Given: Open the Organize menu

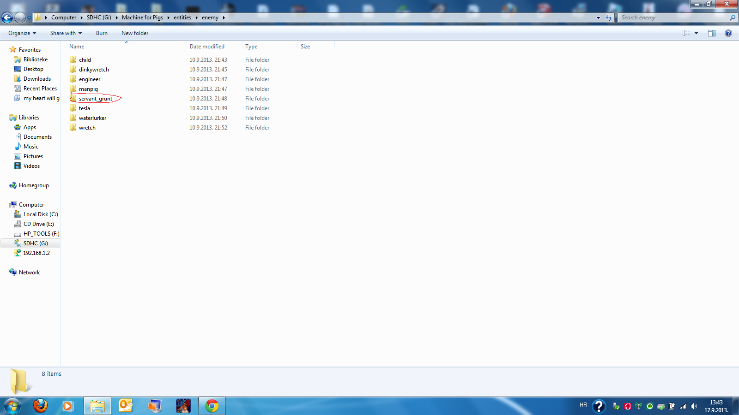Looking at the screenshot, I should [22, 33].
